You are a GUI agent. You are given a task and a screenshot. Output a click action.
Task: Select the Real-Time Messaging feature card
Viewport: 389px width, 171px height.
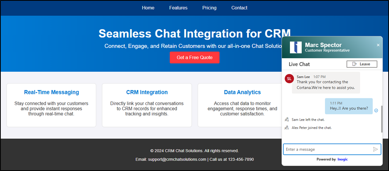click(51, 105)
